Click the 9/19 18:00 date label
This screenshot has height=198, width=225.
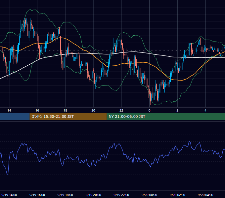[65, 195]
